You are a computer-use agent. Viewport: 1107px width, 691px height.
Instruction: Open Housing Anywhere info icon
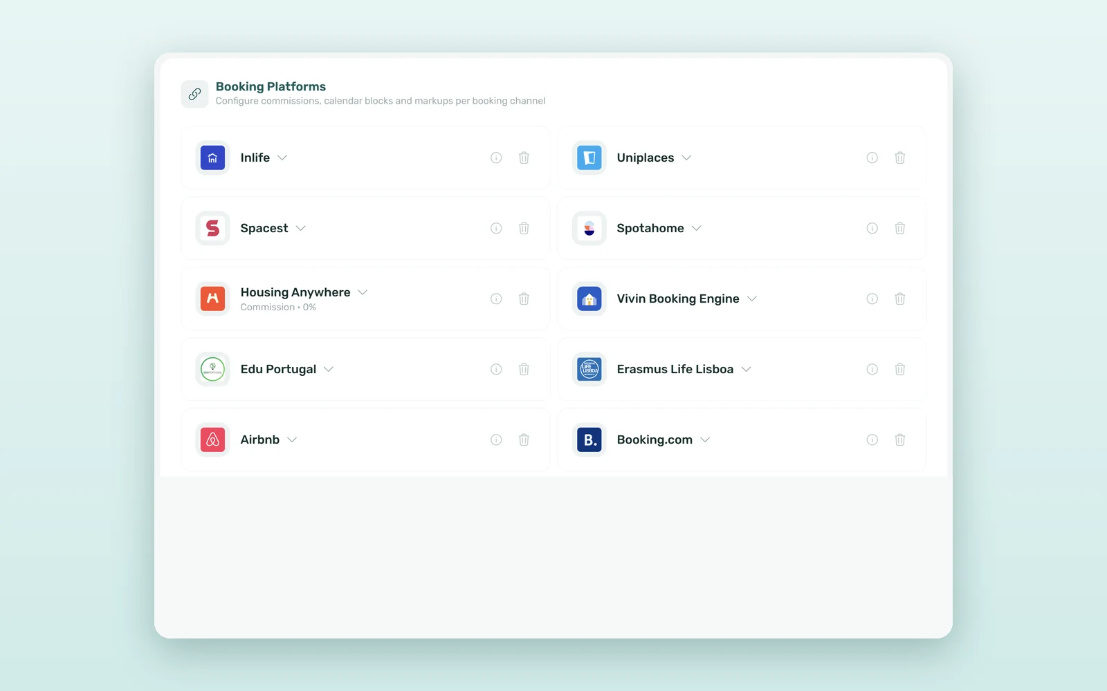click(496, 299)
